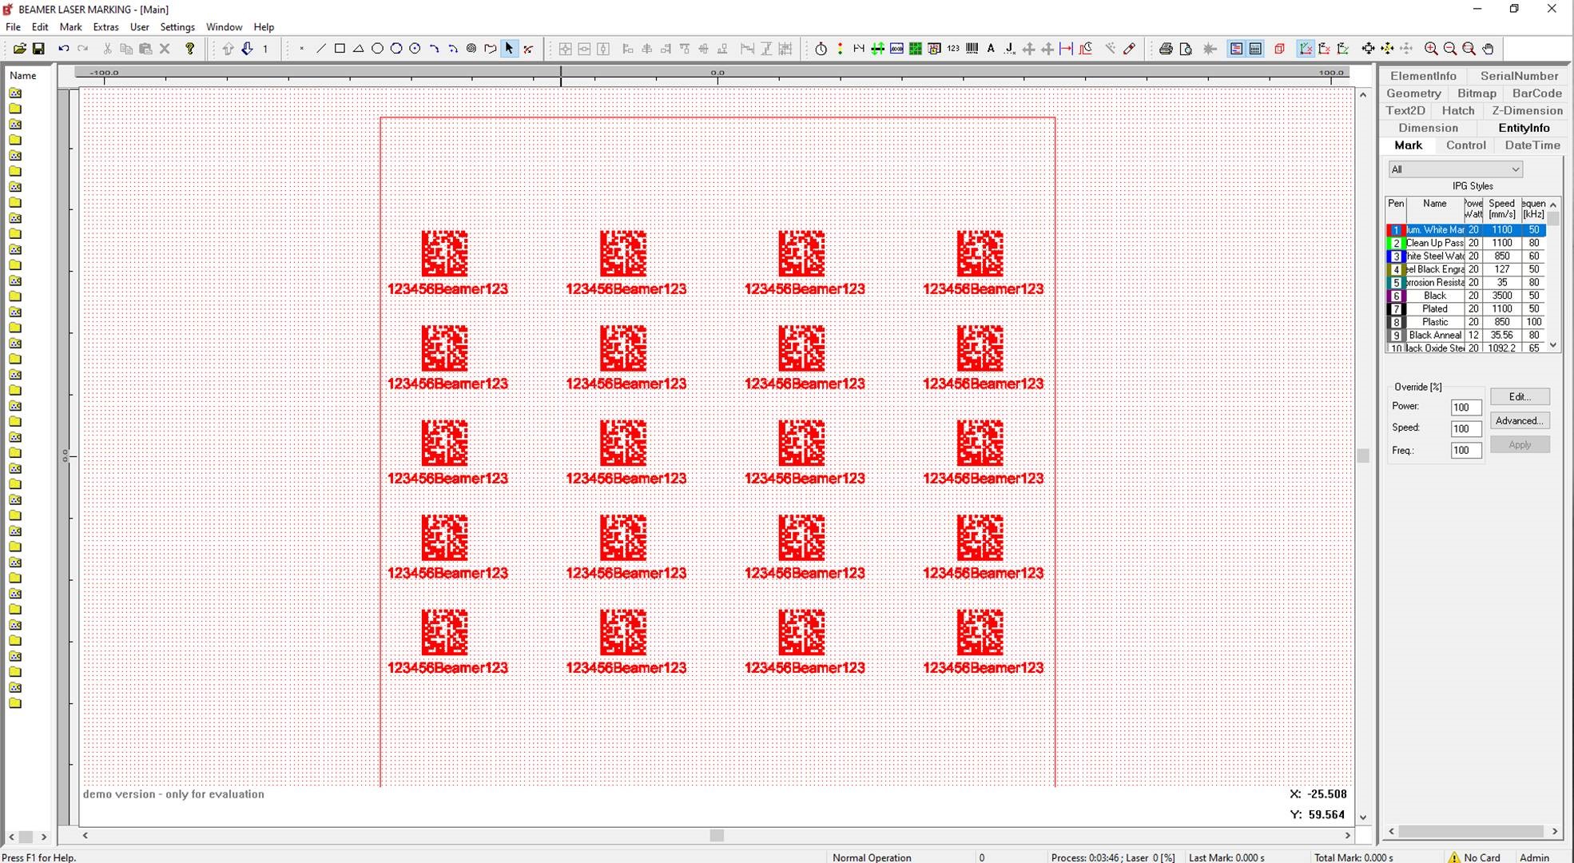
Task: Select the Rectangle drawing tool
Action: coord(340,49)
